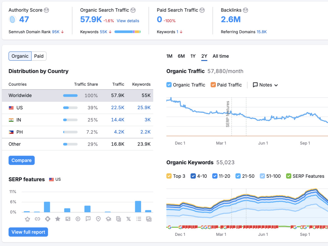328x246 pixels.
Task: Toggle the 11-20 keywords checkbox
Action: pos(215,176)
